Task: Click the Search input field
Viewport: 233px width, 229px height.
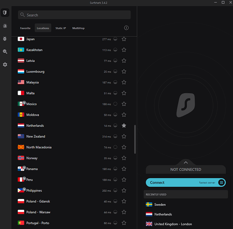Action: [x=74, y=15]
